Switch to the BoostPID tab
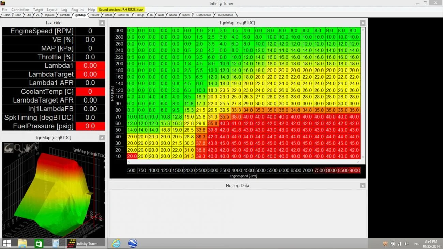Viewport: 443px width, 249px height. click(123, 15)
